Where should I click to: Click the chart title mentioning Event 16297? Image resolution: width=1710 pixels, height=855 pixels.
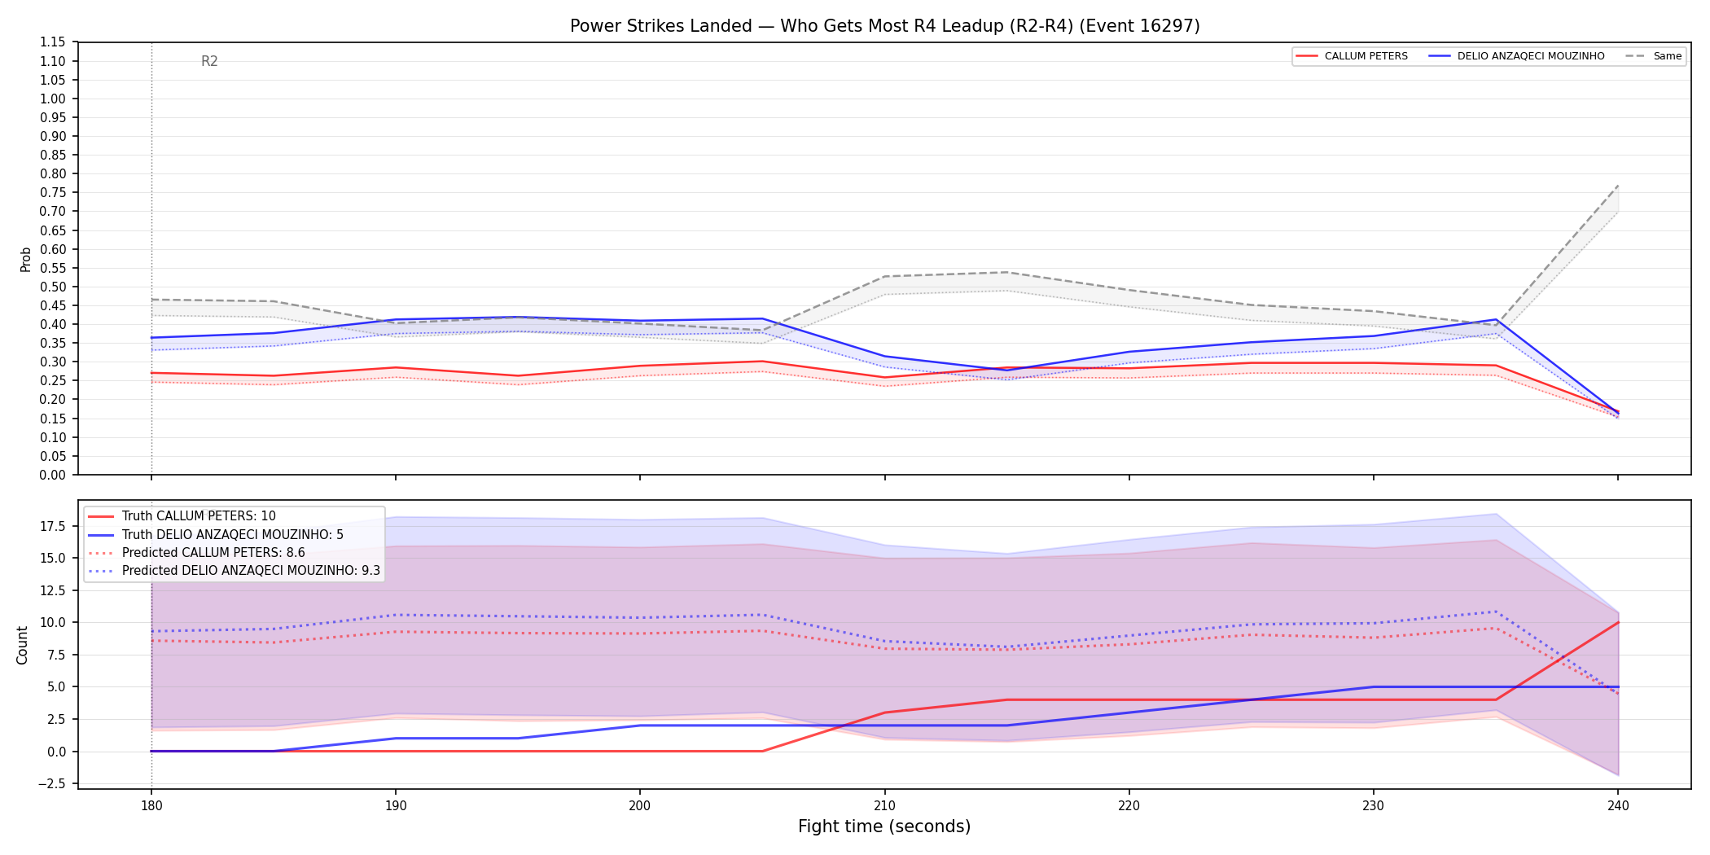tap(884, 26)
